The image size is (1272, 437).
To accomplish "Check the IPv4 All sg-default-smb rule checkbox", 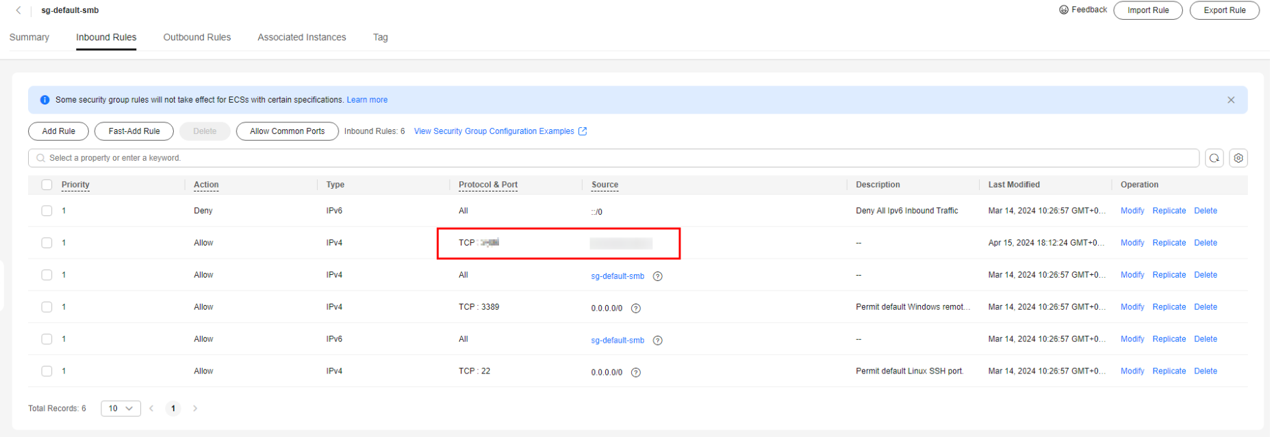I will click(x=47, y=275).
